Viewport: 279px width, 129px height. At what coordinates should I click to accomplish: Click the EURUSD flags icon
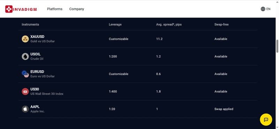click(x=25, y=74)
